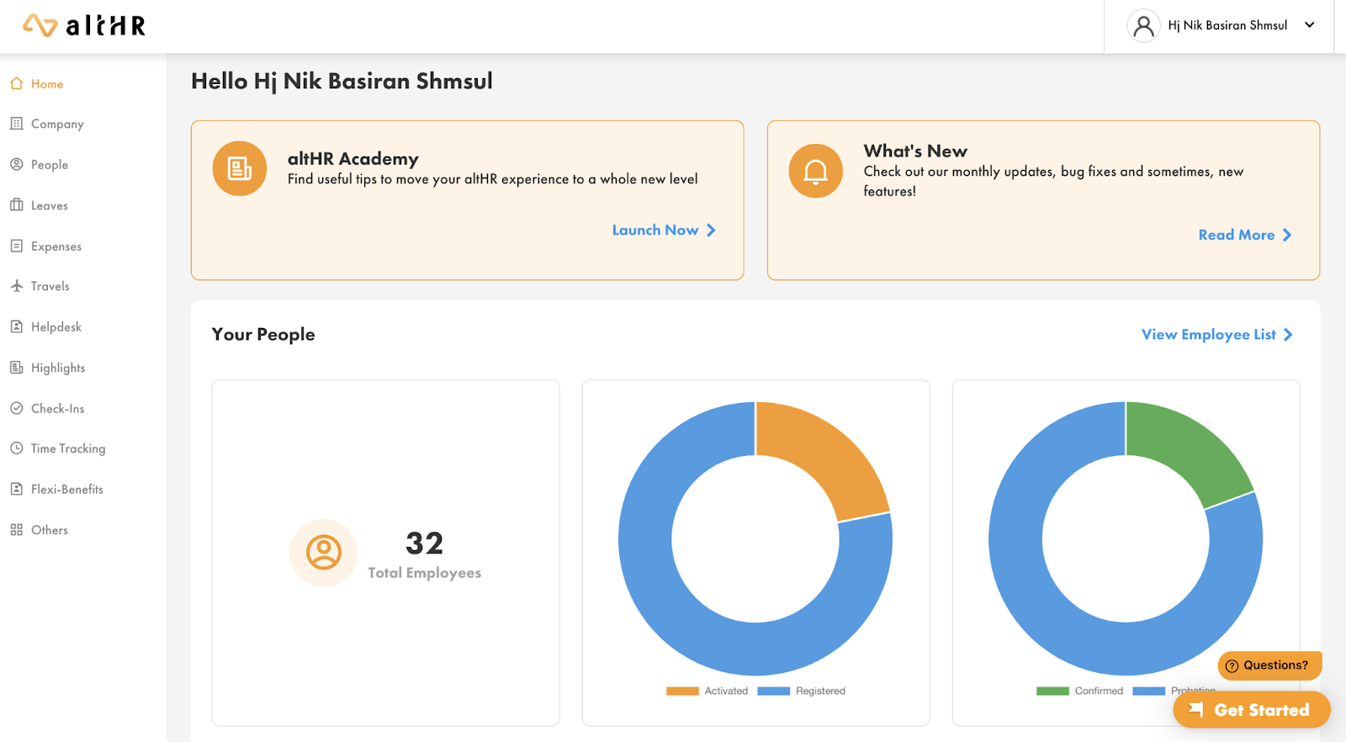Click the What's New card title
Image resolution: width=1346 pixels, height=742 pixels.
tap(915, 151)
